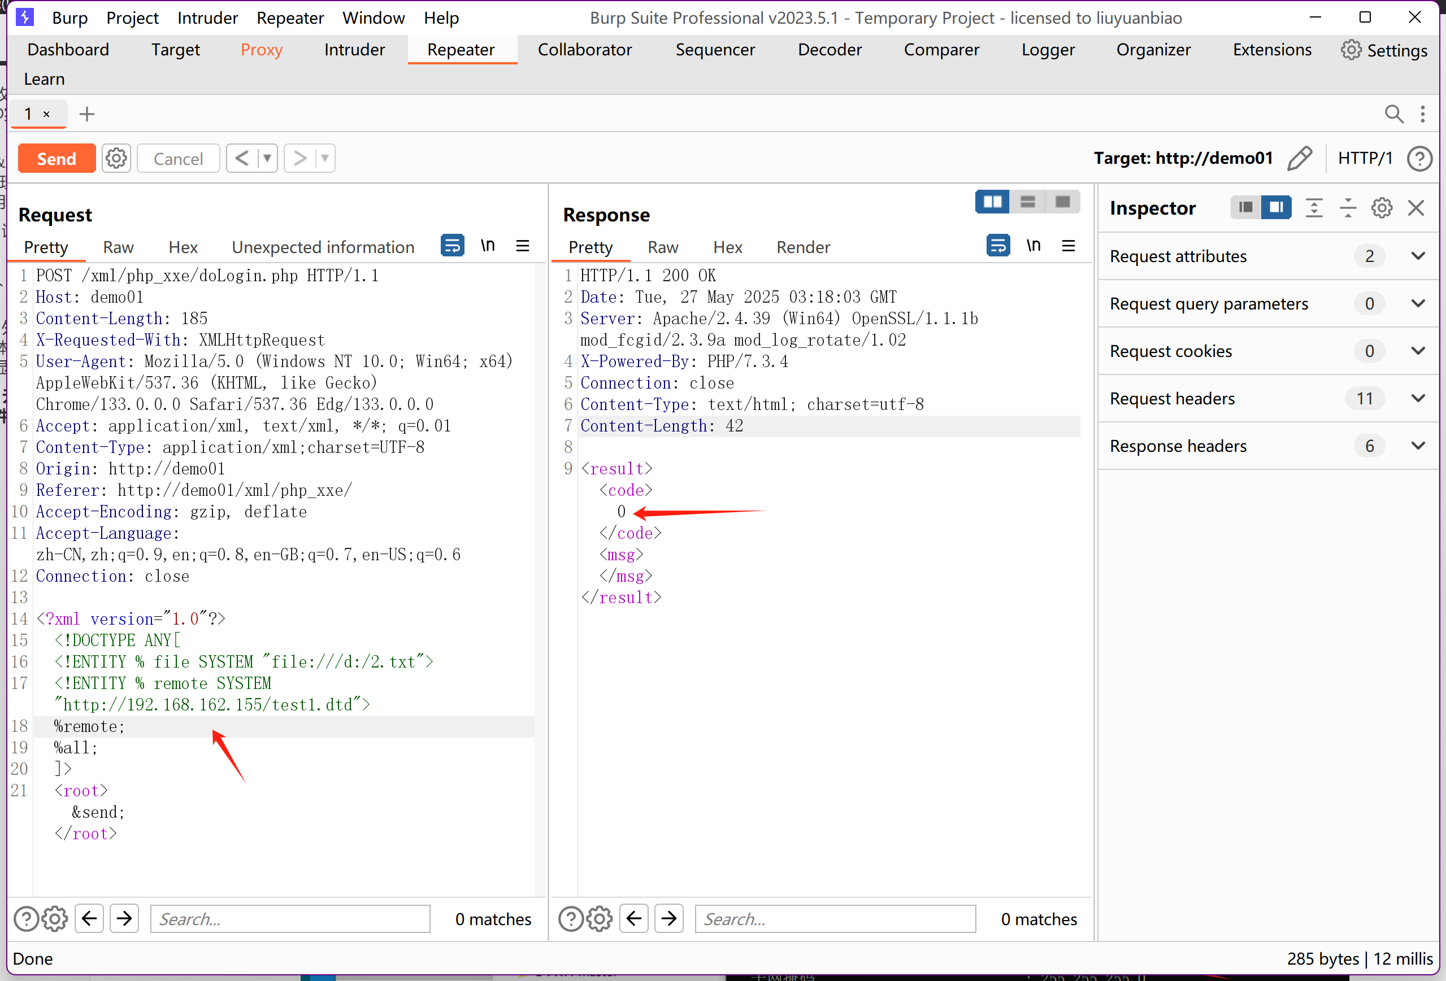
Task: Click the Inspector settings gear icon
Action: tap(1381, 208)
